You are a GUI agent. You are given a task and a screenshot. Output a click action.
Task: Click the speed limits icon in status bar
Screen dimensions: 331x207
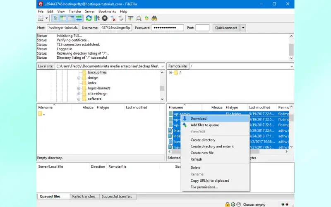coord(239,204)
